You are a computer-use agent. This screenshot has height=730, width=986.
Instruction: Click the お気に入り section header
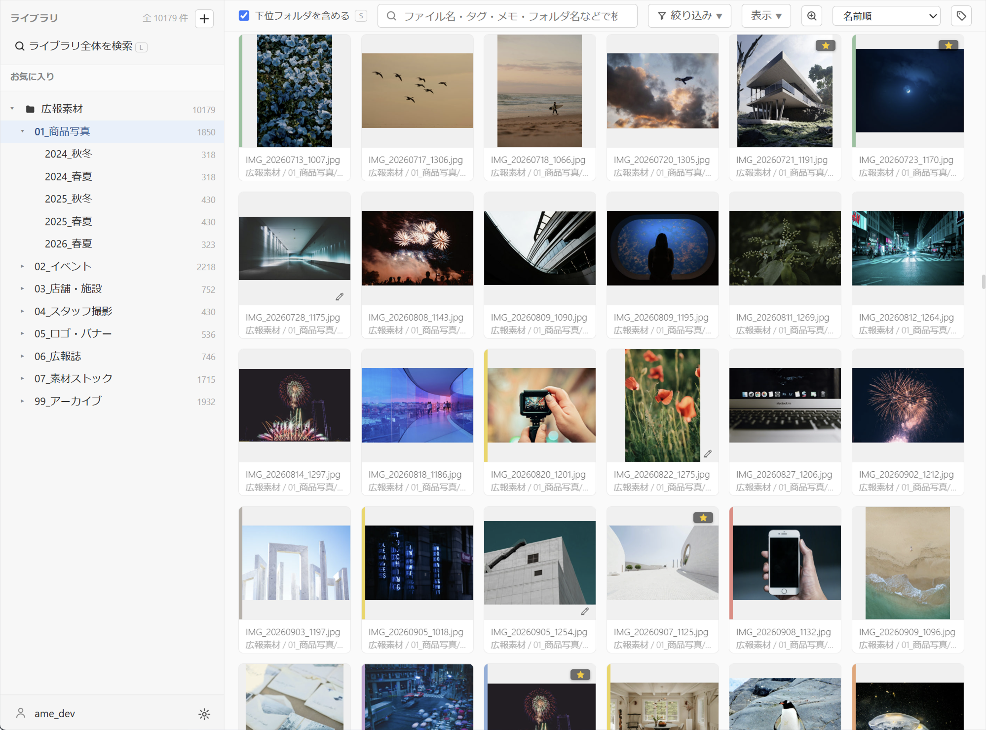click(x=33, y=77)
